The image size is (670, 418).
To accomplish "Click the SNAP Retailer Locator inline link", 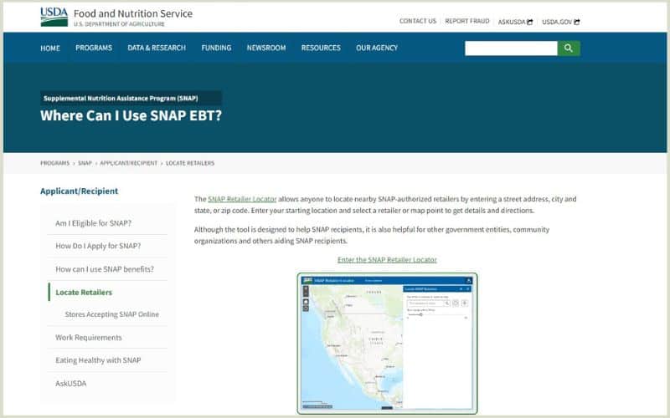I will (242, 199).
